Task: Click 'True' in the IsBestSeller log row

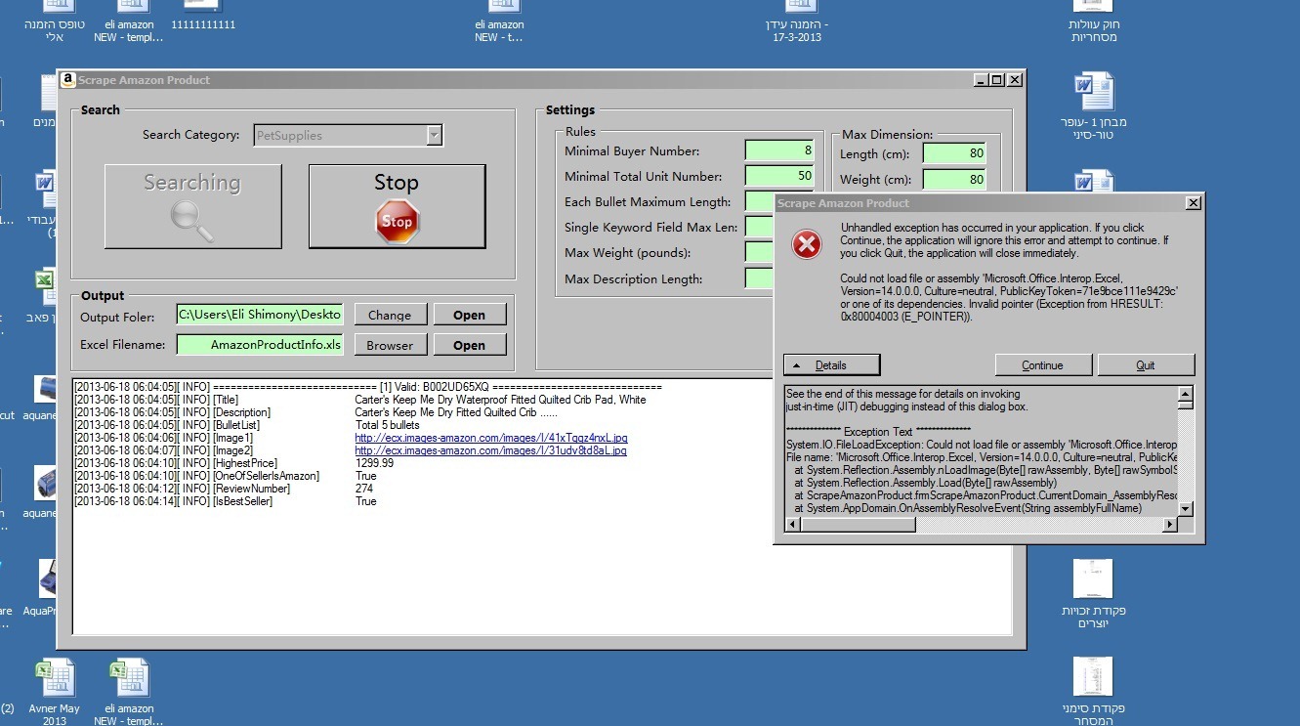Action: coord(365,501)
